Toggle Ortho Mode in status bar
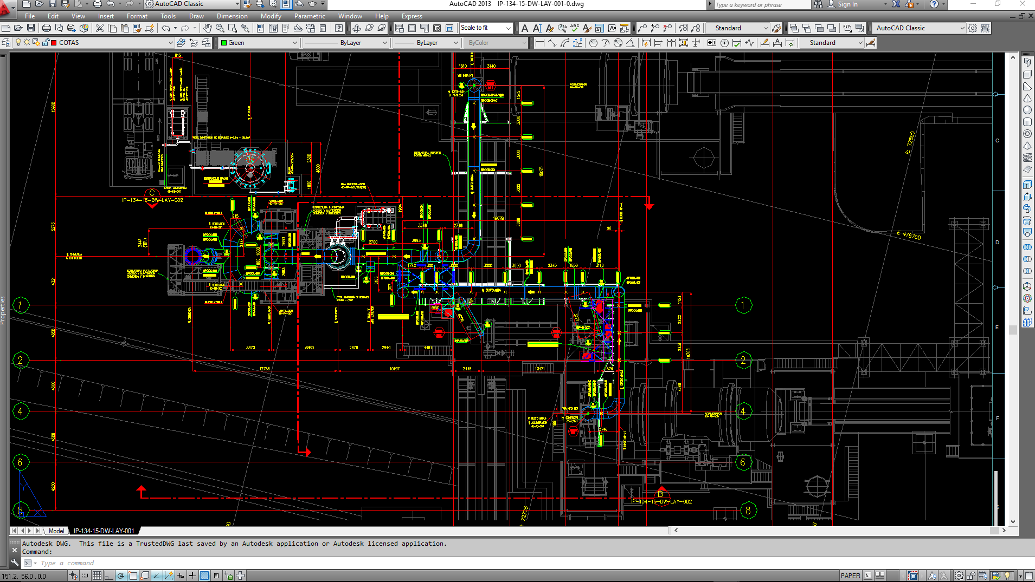This screenshot has width=1035, height=582. [x=109, y=576]
